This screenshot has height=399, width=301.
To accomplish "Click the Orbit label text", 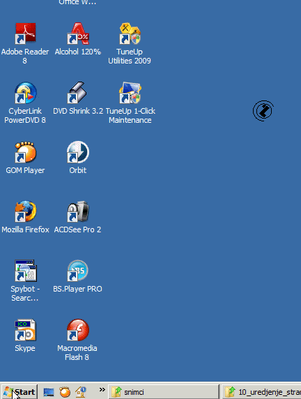I will coord(78,170).
